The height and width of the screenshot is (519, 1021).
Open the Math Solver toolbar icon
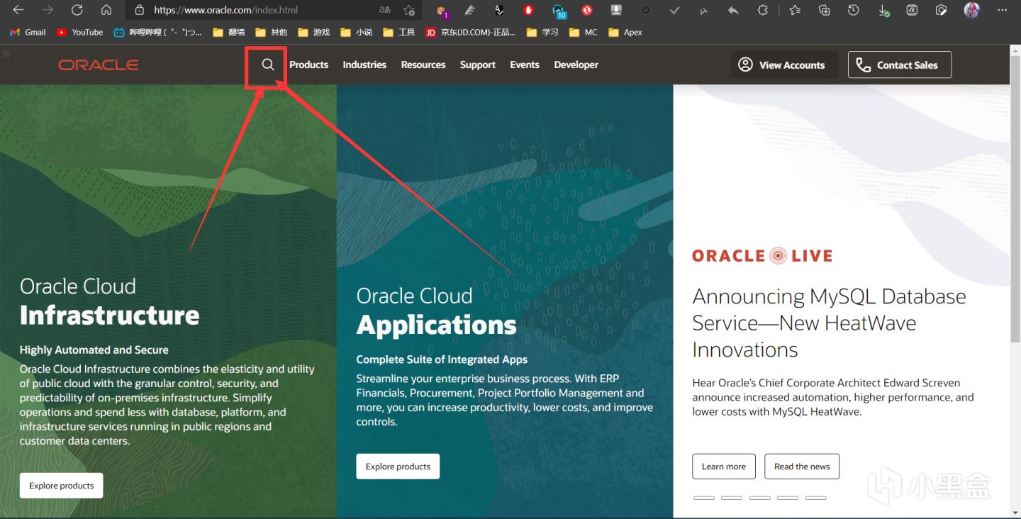[x=913, y=10]
